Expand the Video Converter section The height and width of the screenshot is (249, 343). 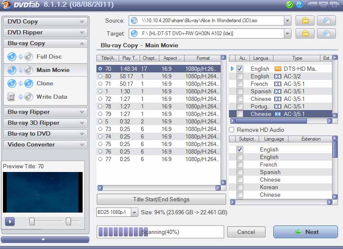[x=45, y=145]
